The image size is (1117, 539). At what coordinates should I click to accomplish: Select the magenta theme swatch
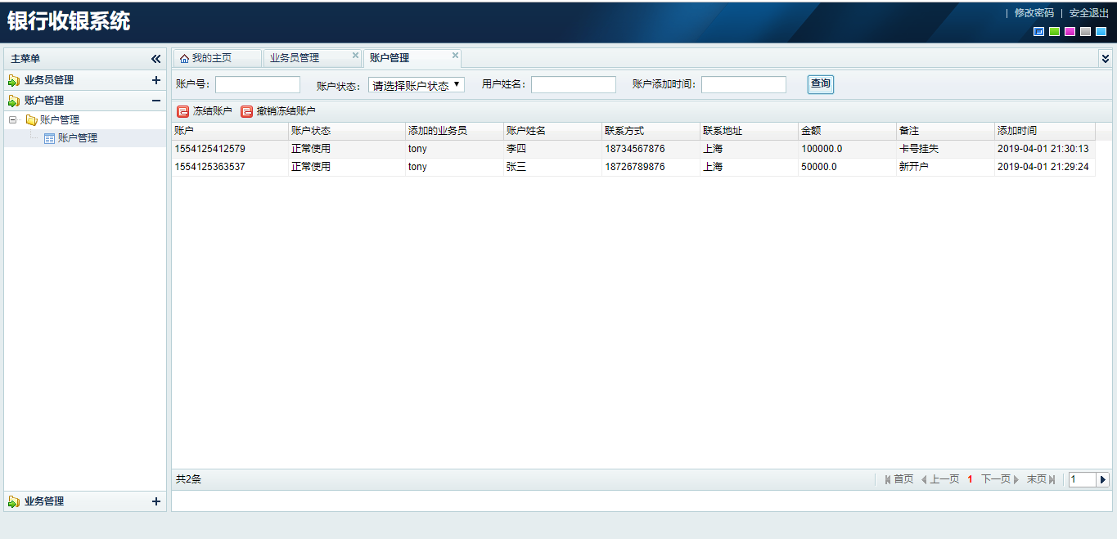(1070, 32)
